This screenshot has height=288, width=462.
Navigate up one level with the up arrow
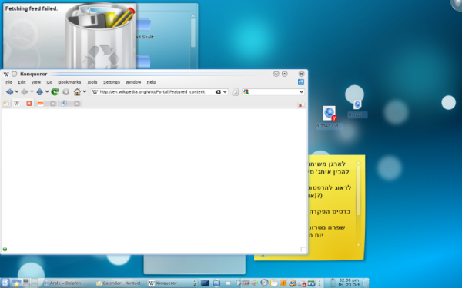40,92
